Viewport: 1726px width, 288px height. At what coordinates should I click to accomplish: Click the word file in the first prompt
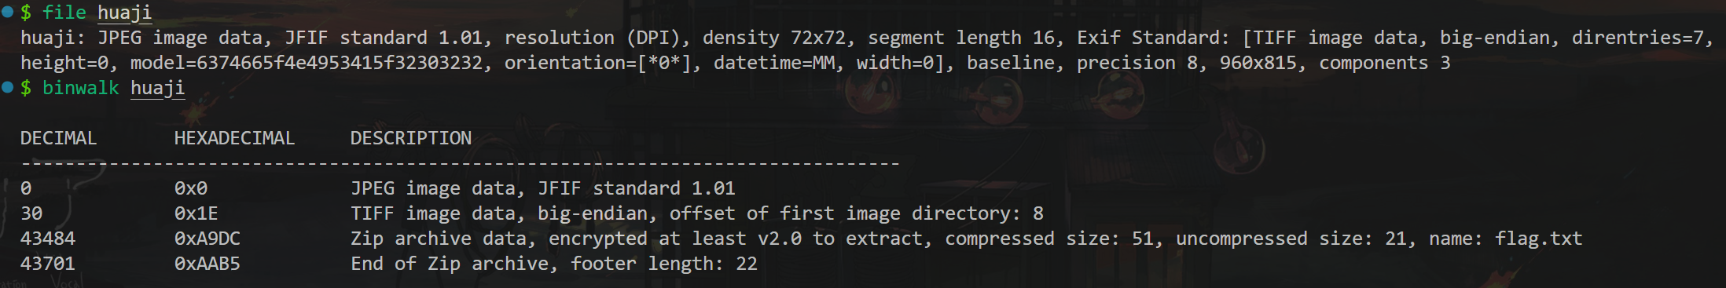(64, 13)
